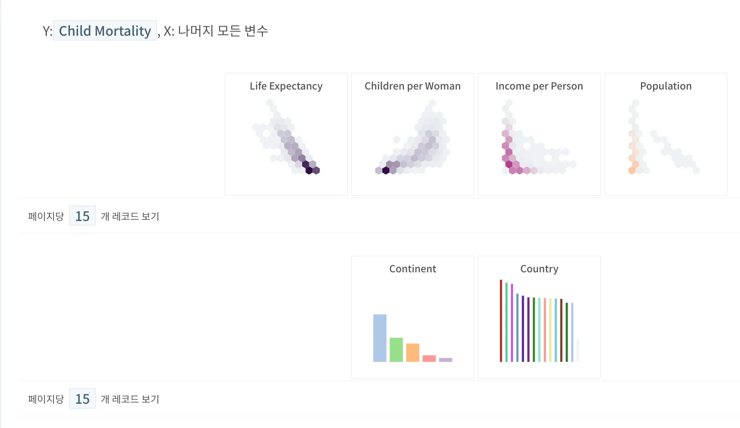Open the Continent bar chart

point(413,317)
